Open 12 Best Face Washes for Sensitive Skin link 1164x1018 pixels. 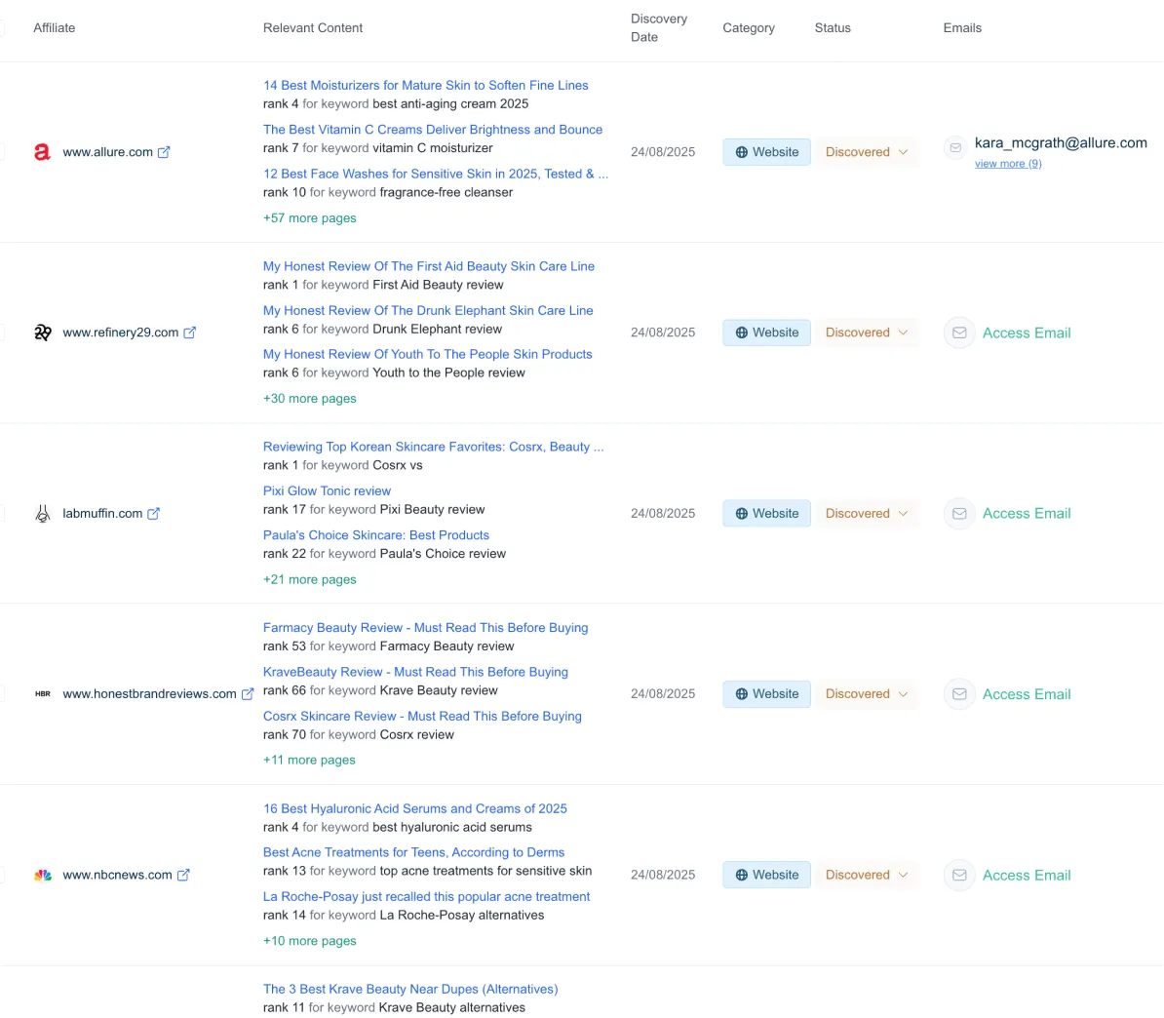pos(436,174)
